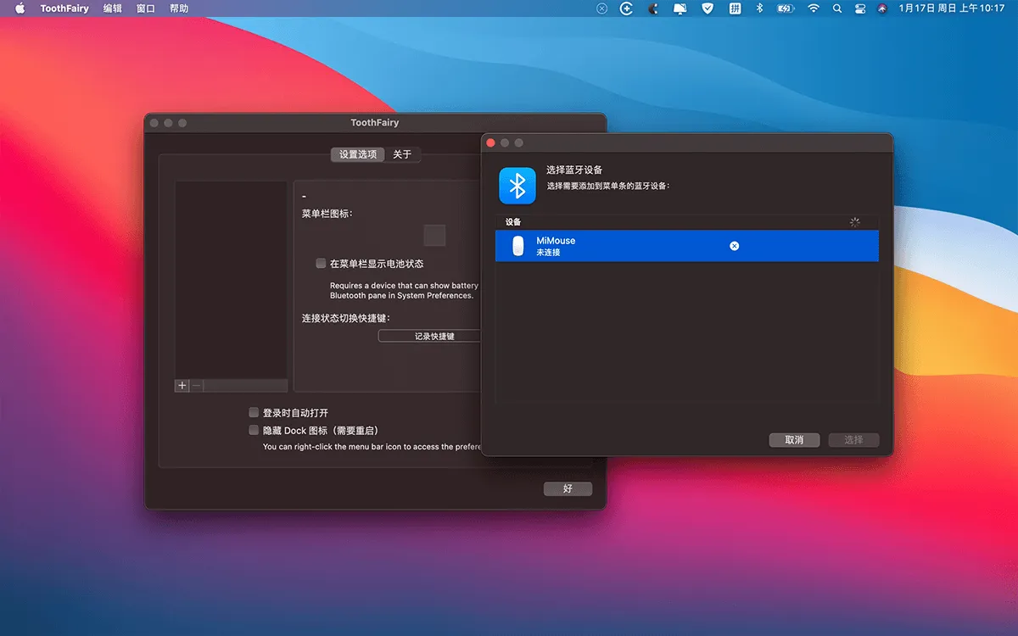This screenshot has width=1018, height=636.
Task: Click the plus icon to add device
Action: pos(182,385)
